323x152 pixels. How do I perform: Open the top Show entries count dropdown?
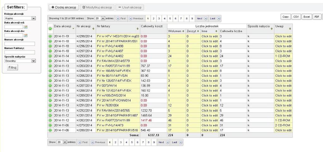click(100, 18)
